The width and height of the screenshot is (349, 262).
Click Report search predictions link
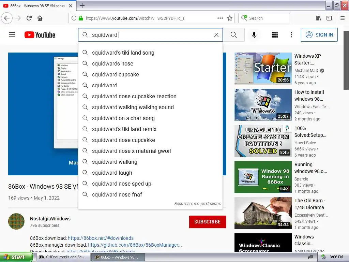click(198, 203)
